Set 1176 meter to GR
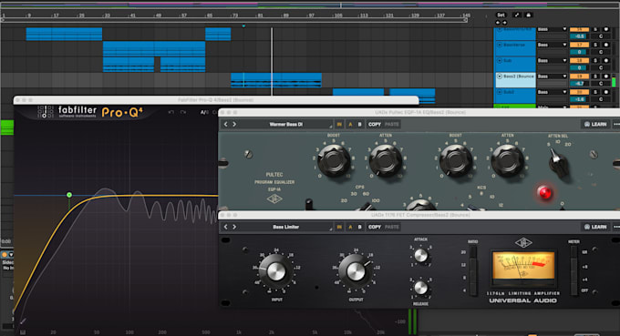The height and width of the screenshot is (336, 620). coord(573,252)
